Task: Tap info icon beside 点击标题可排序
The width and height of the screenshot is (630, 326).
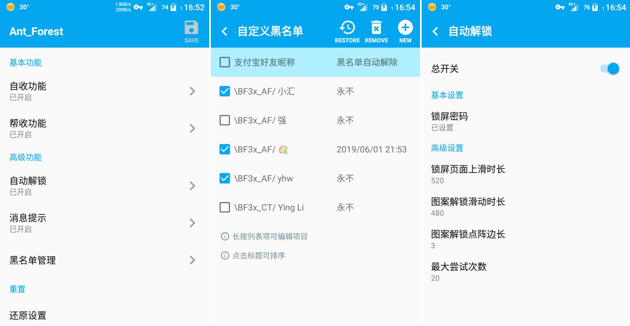Action: pos(225,255)
